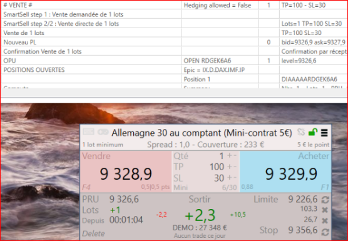
Task: Click the red -2,2 value
Action: pos(161,215)
